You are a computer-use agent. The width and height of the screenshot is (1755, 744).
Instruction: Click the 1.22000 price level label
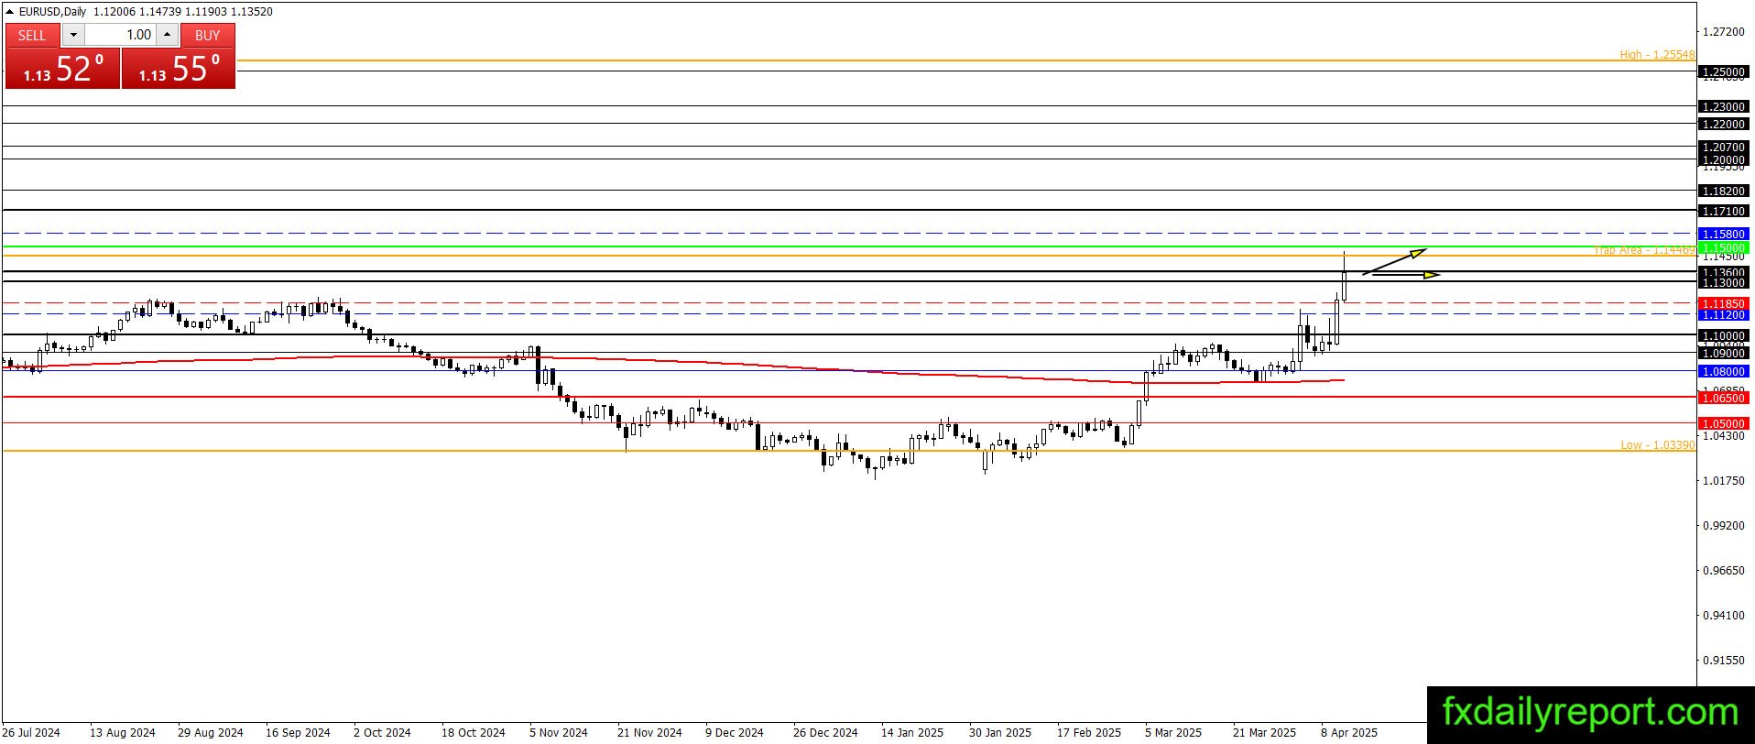click(x=1723, y=124)
